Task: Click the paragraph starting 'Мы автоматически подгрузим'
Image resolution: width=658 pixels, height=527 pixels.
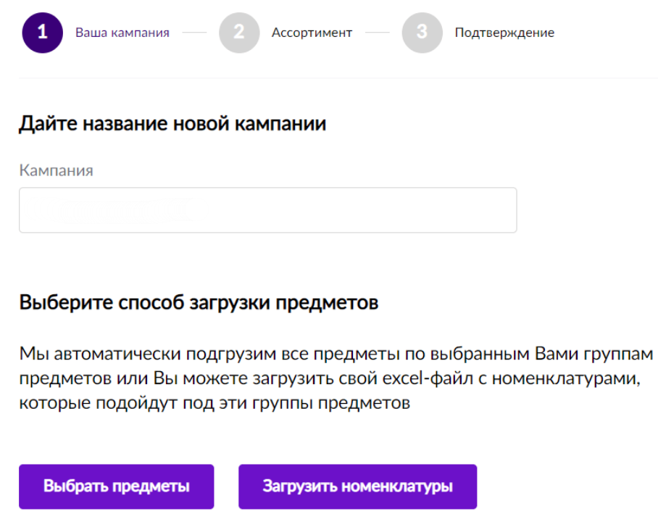Action: pos(336,378)
